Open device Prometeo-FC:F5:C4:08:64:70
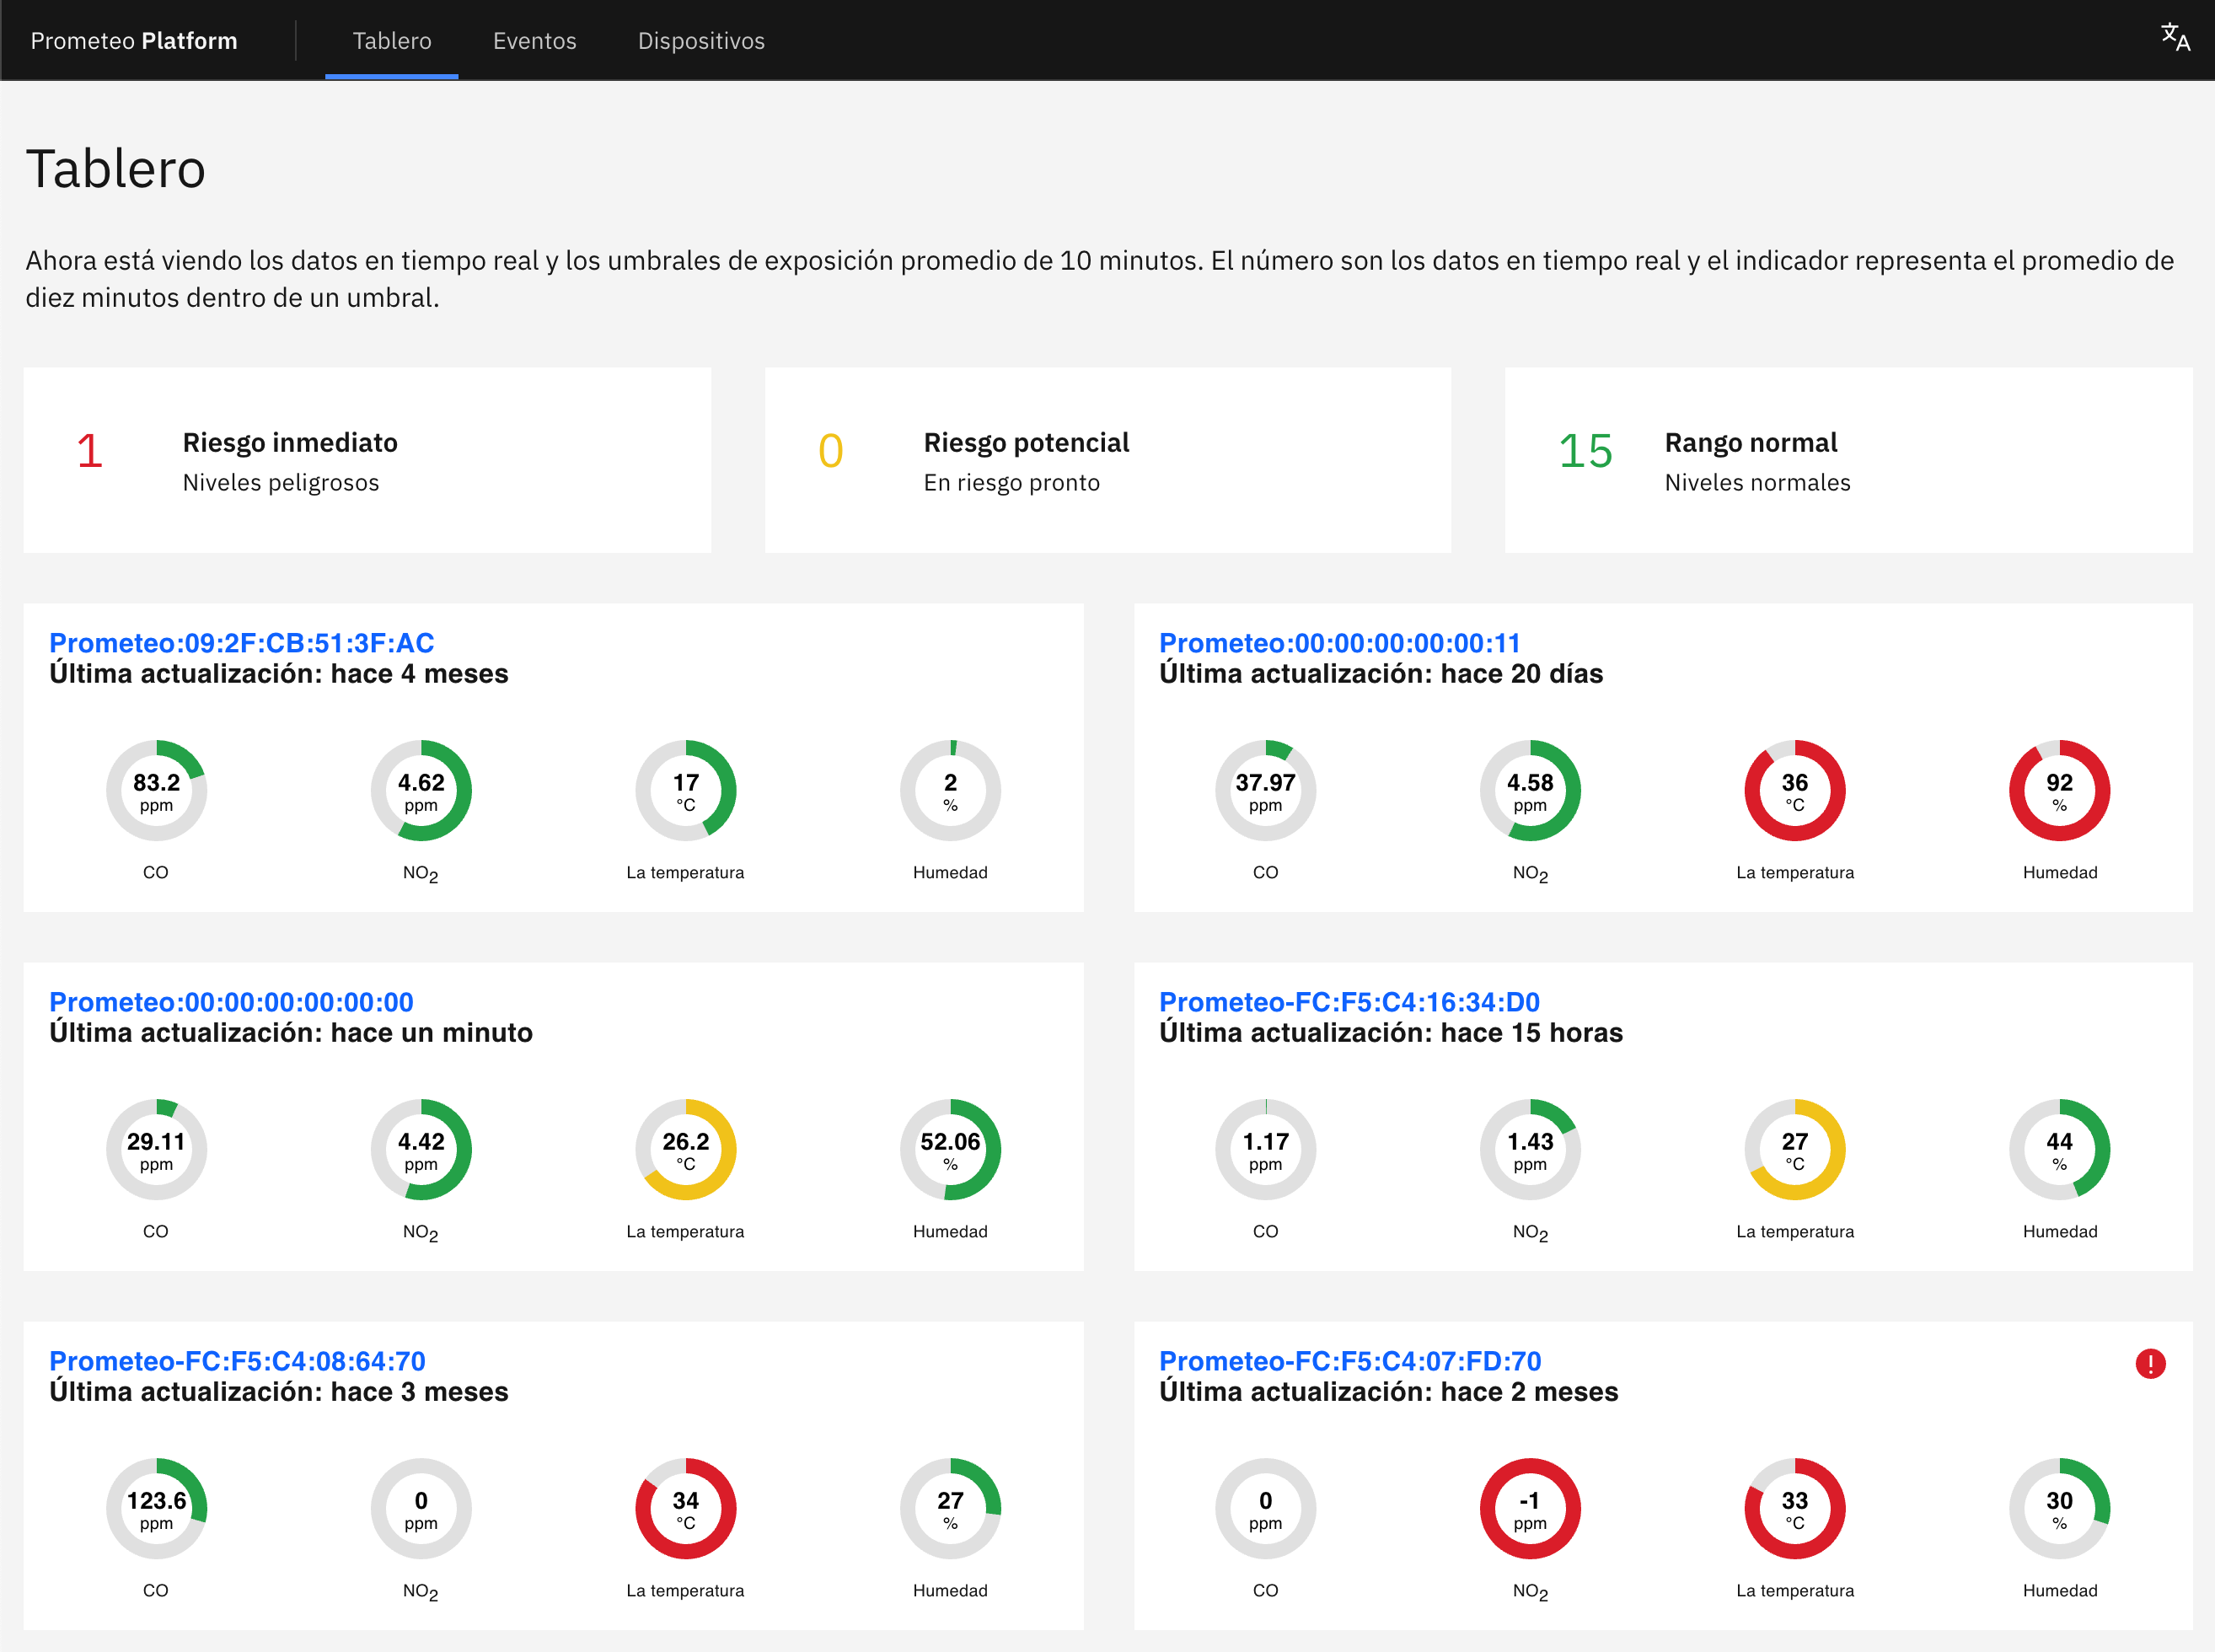 (237, 1361)
